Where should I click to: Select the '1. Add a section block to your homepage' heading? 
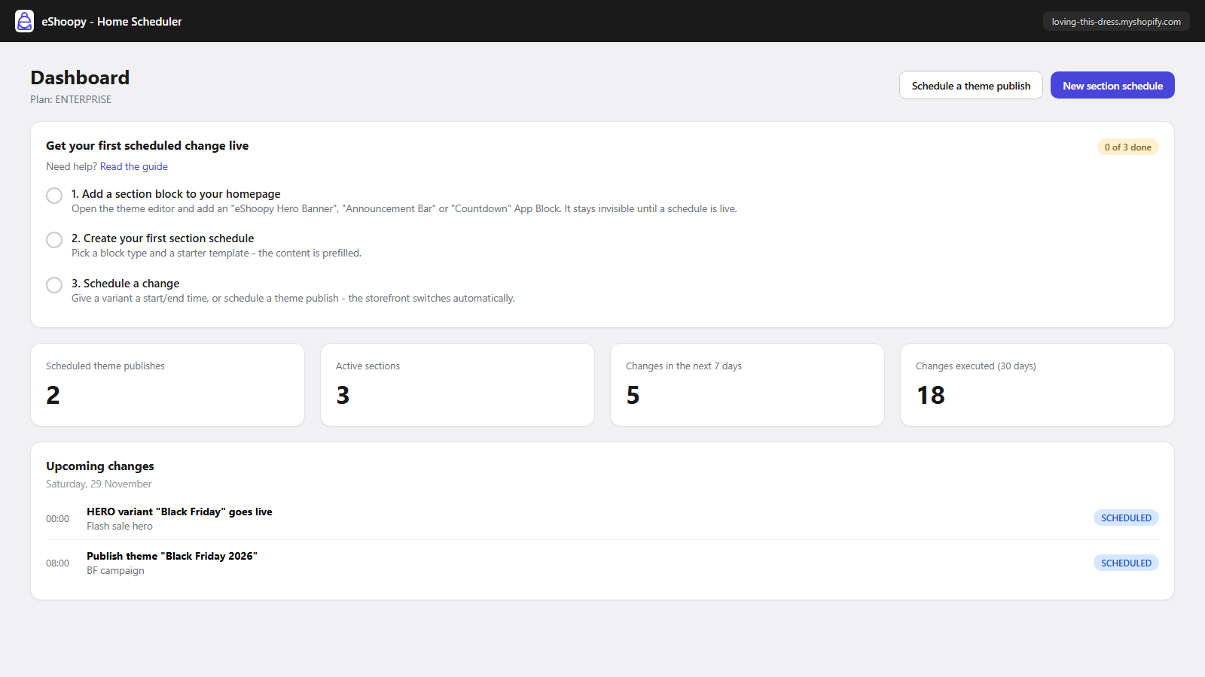click(x=176, y=194)
